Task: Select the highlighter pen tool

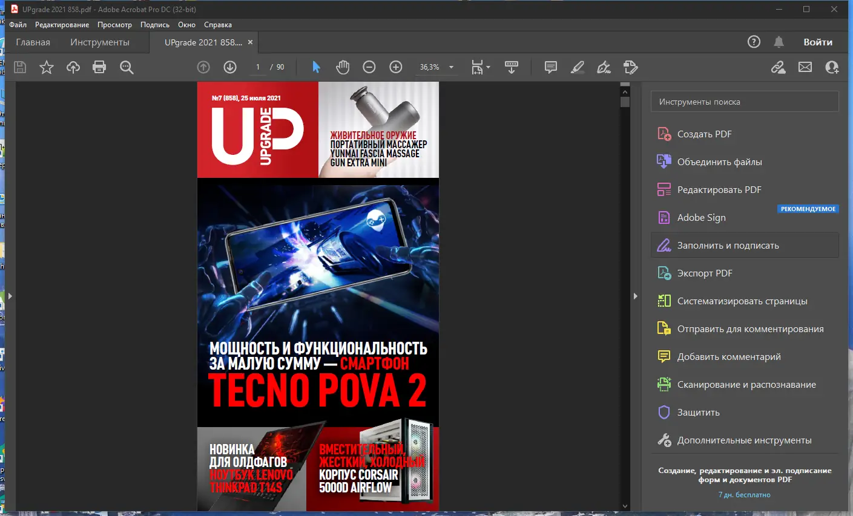Action: 578,67
